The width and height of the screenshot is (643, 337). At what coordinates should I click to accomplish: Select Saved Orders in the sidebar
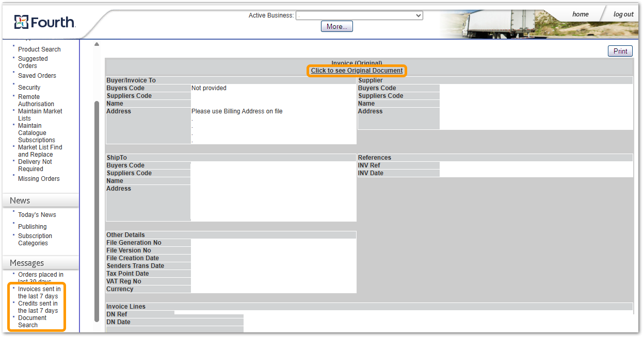coord(37,76)
